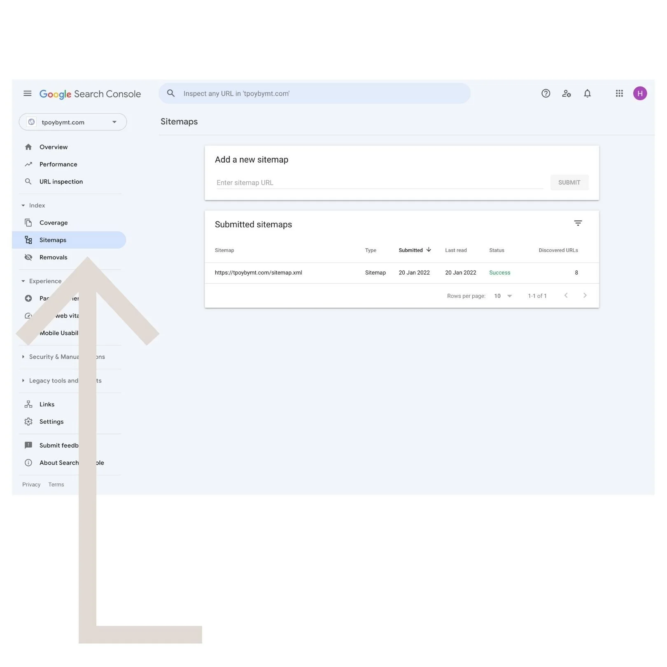Screen dimensions: 667x667
Task: Open the Terms link
Action: (x=56, y=485)
